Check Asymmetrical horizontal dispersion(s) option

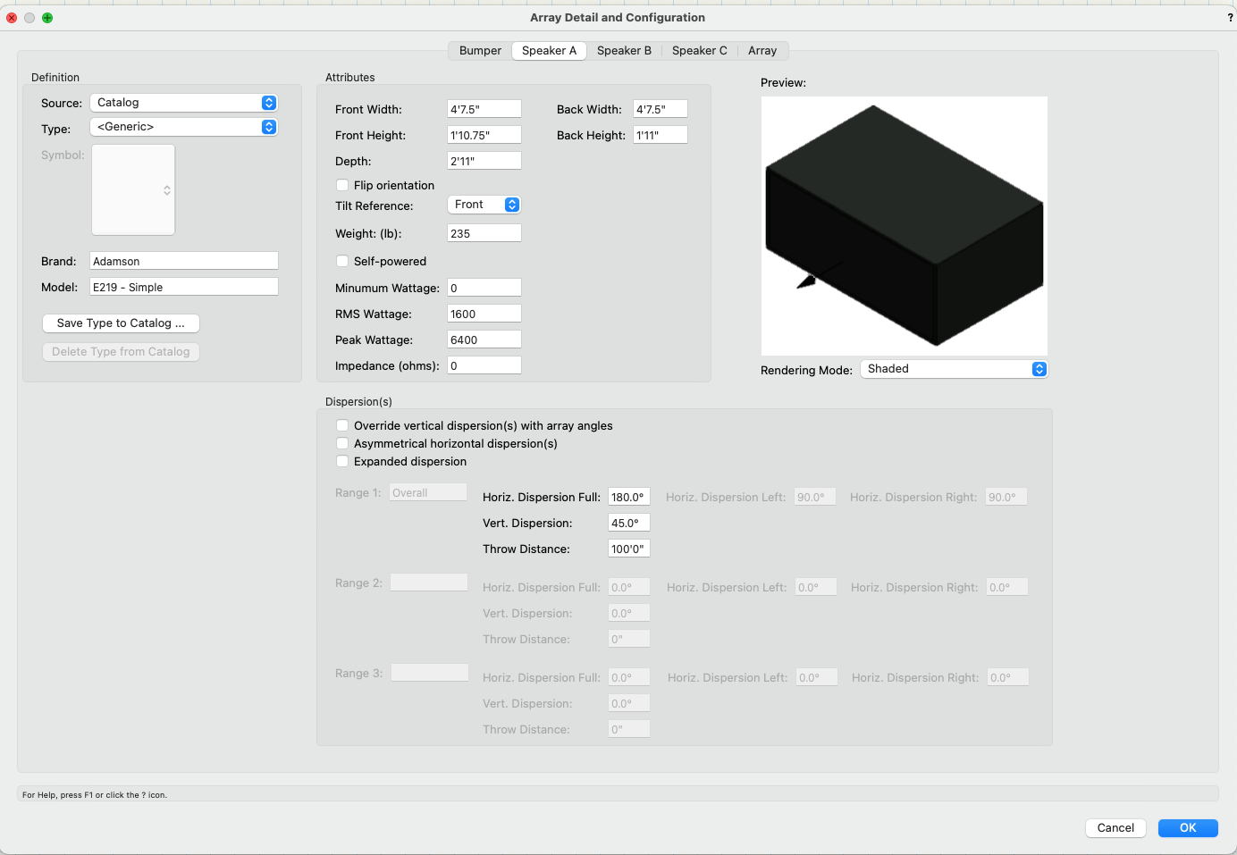tap(342, 444)
